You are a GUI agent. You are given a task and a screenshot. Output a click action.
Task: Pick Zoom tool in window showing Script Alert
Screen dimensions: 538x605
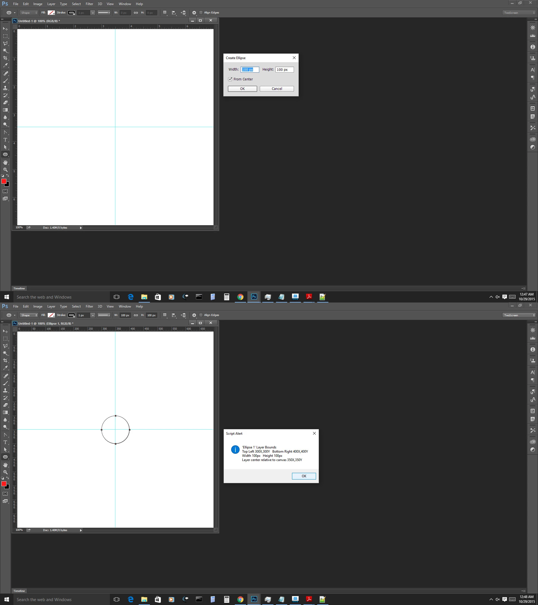[5, 473]
